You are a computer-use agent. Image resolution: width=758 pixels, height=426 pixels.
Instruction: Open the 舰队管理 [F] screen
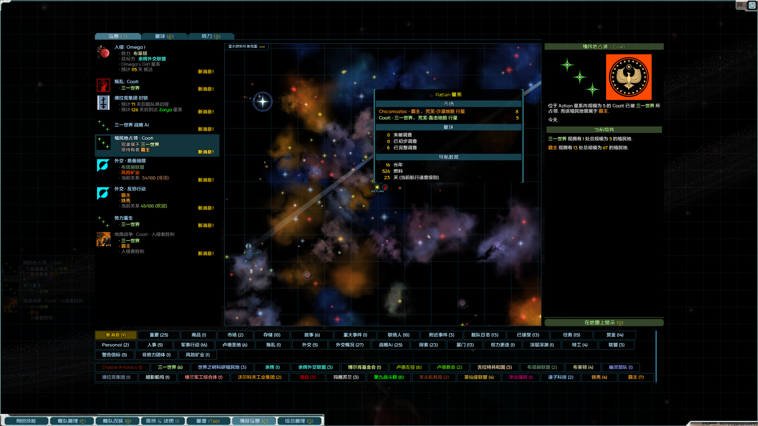71,421
